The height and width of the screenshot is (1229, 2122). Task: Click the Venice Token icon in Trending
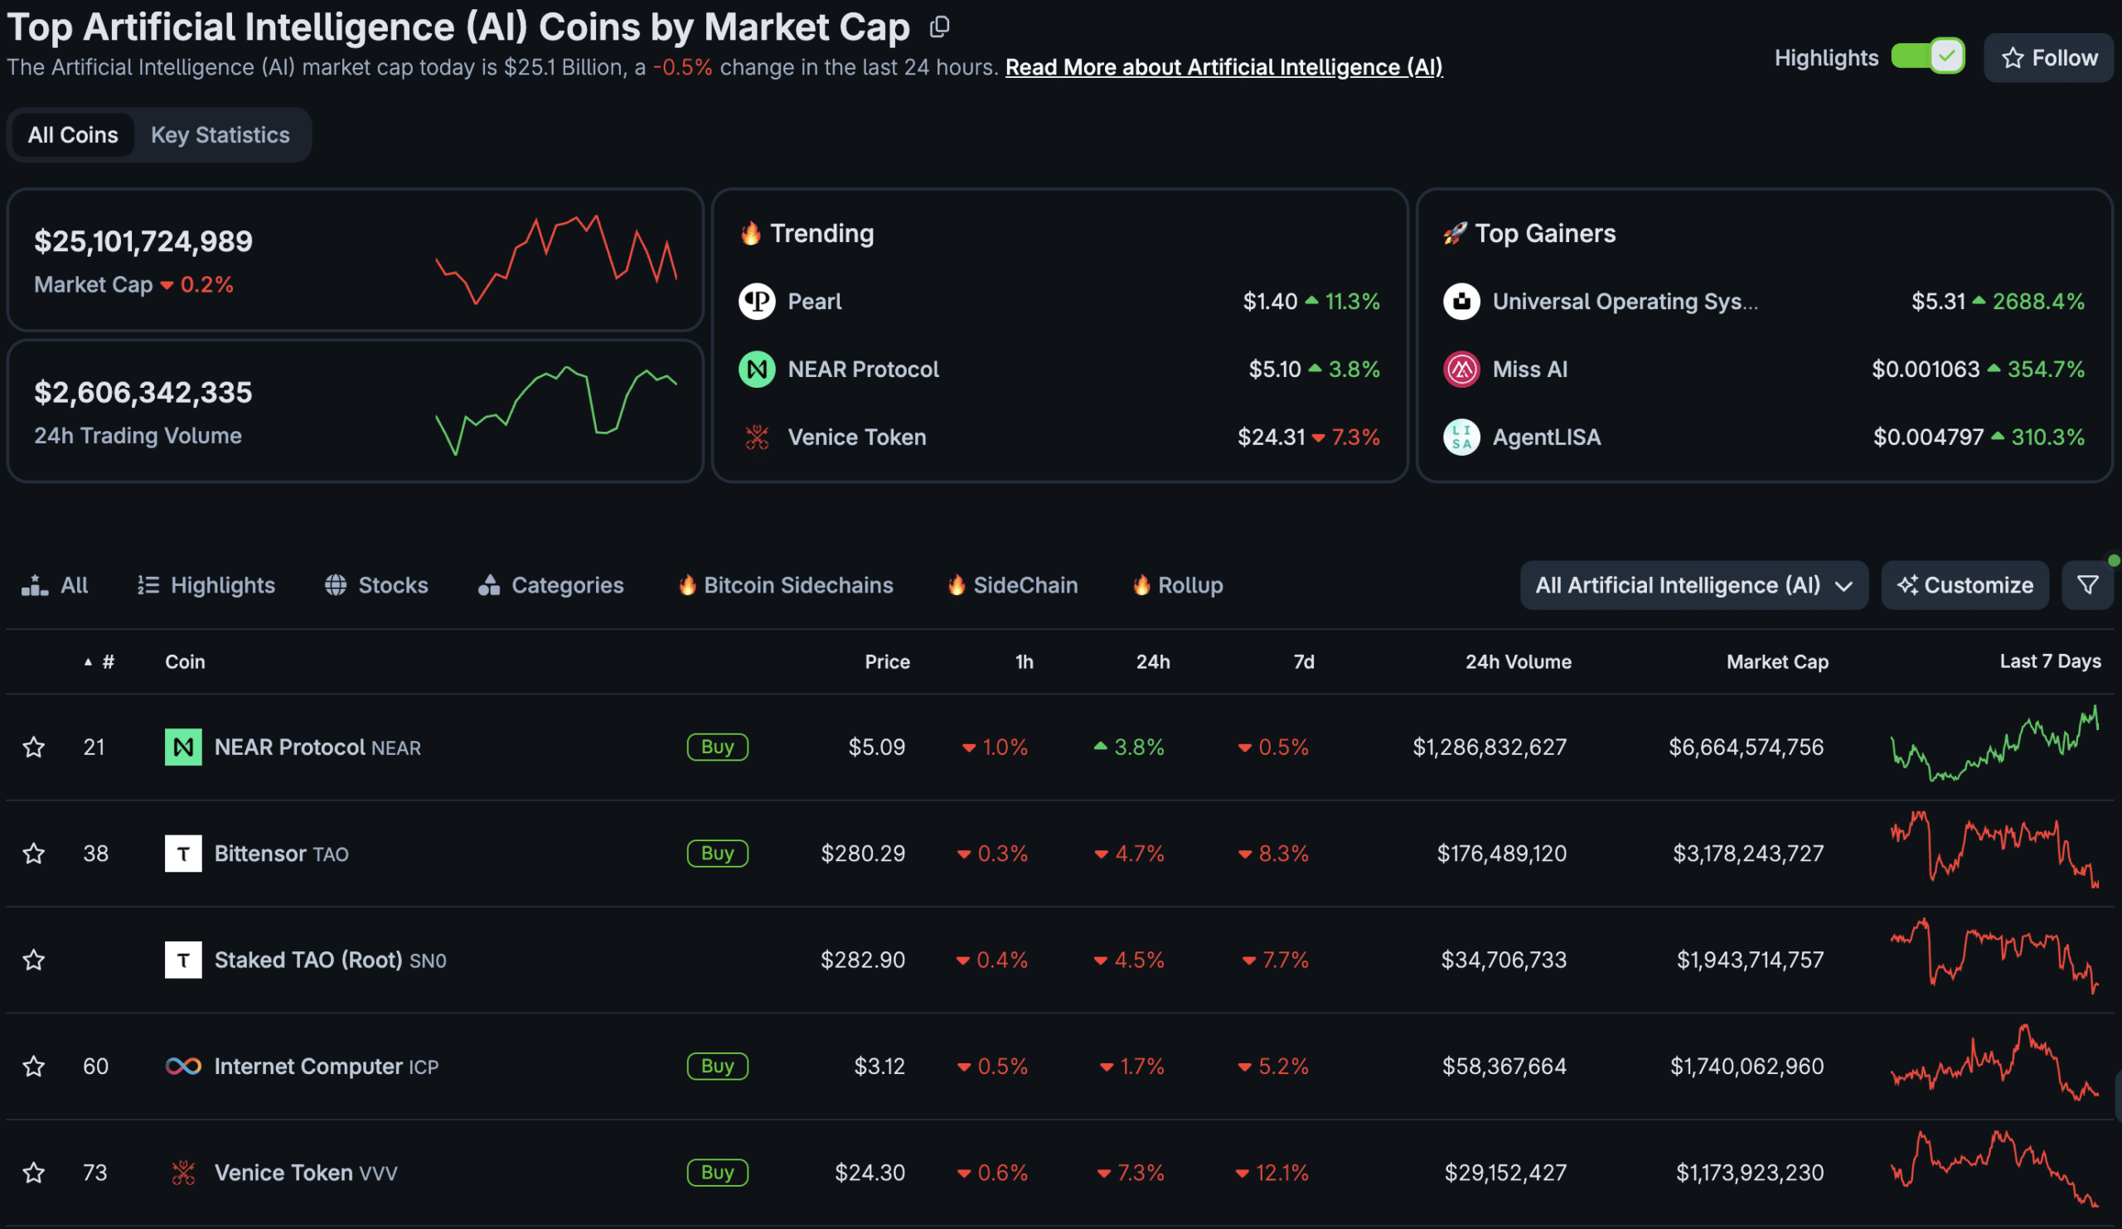point(756,437)
